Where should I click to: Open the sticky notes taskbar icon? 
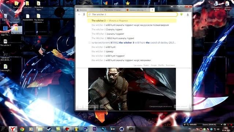pos(58,129)
